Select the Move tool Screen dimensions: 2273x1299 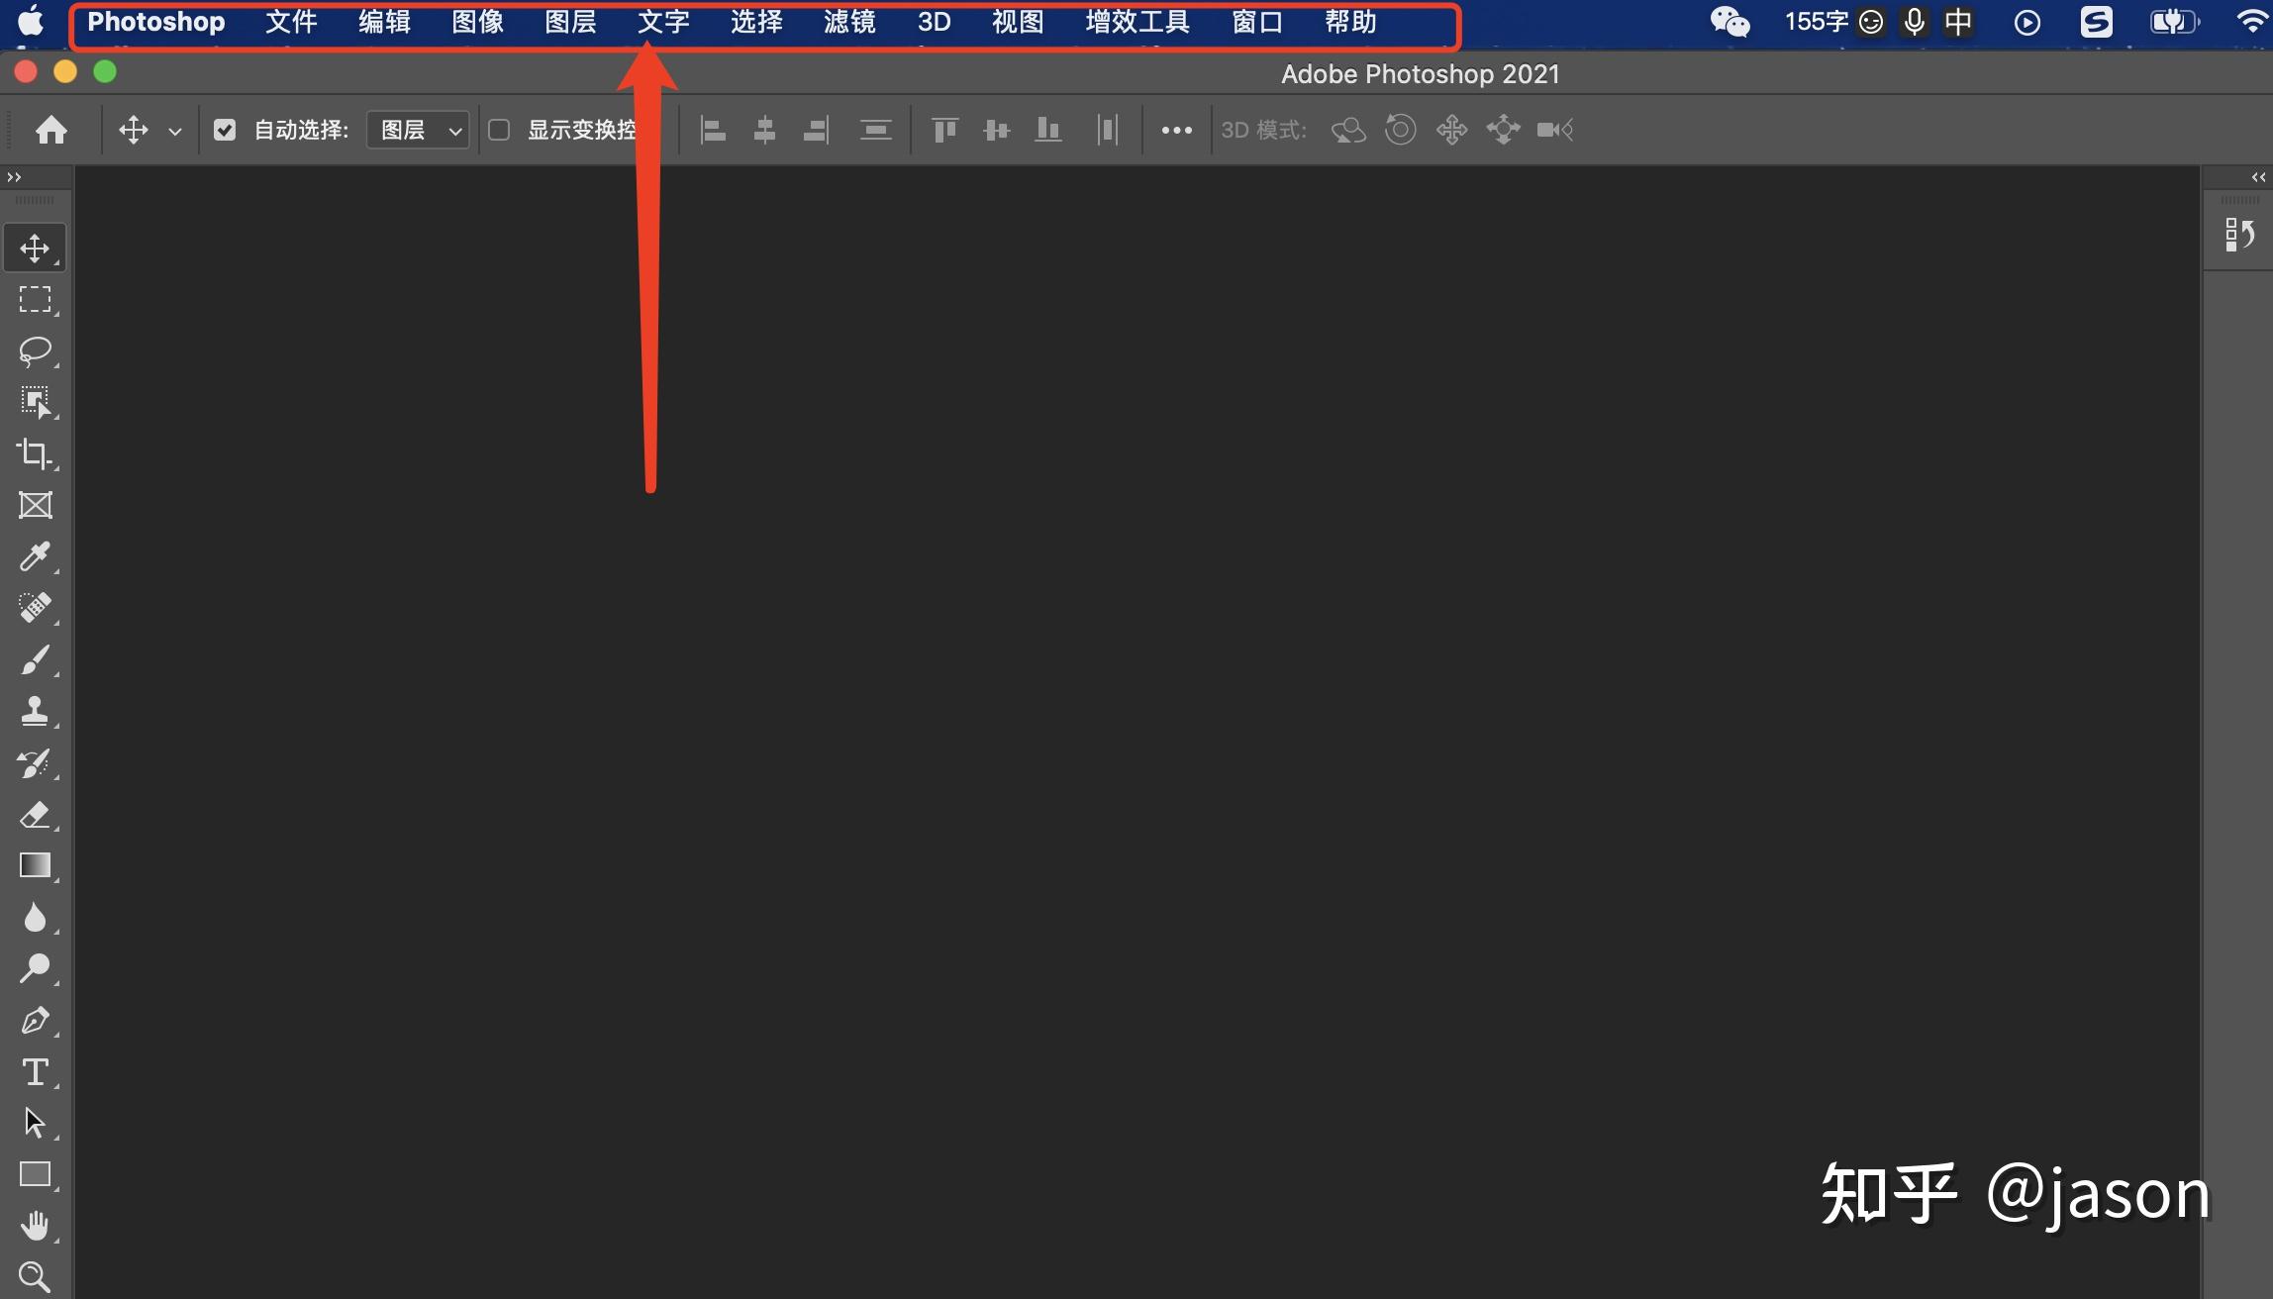33,247
